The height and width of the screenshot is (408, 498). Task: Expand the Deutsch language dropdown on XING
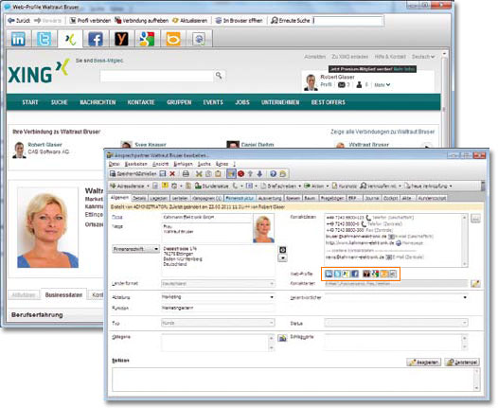[423, 57]
